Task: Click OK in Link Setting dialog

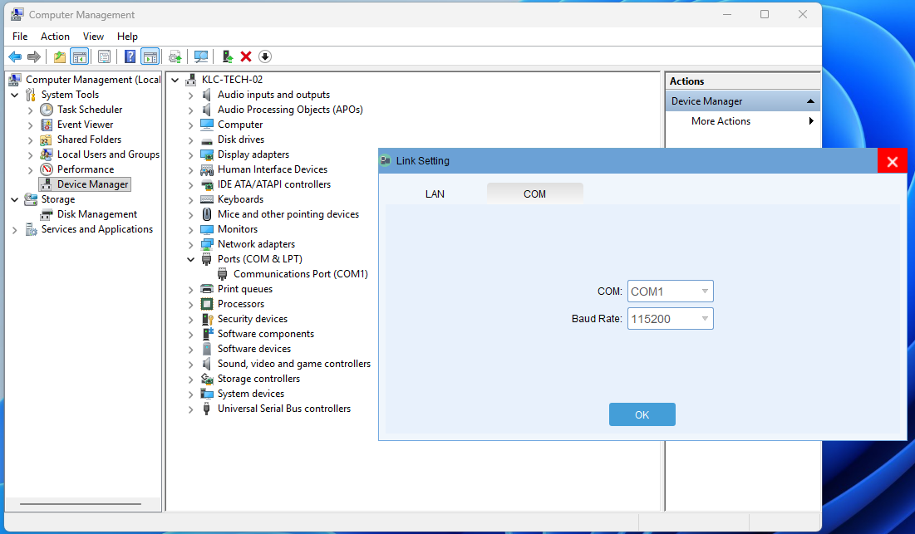Action: click(x=642, y=414)
